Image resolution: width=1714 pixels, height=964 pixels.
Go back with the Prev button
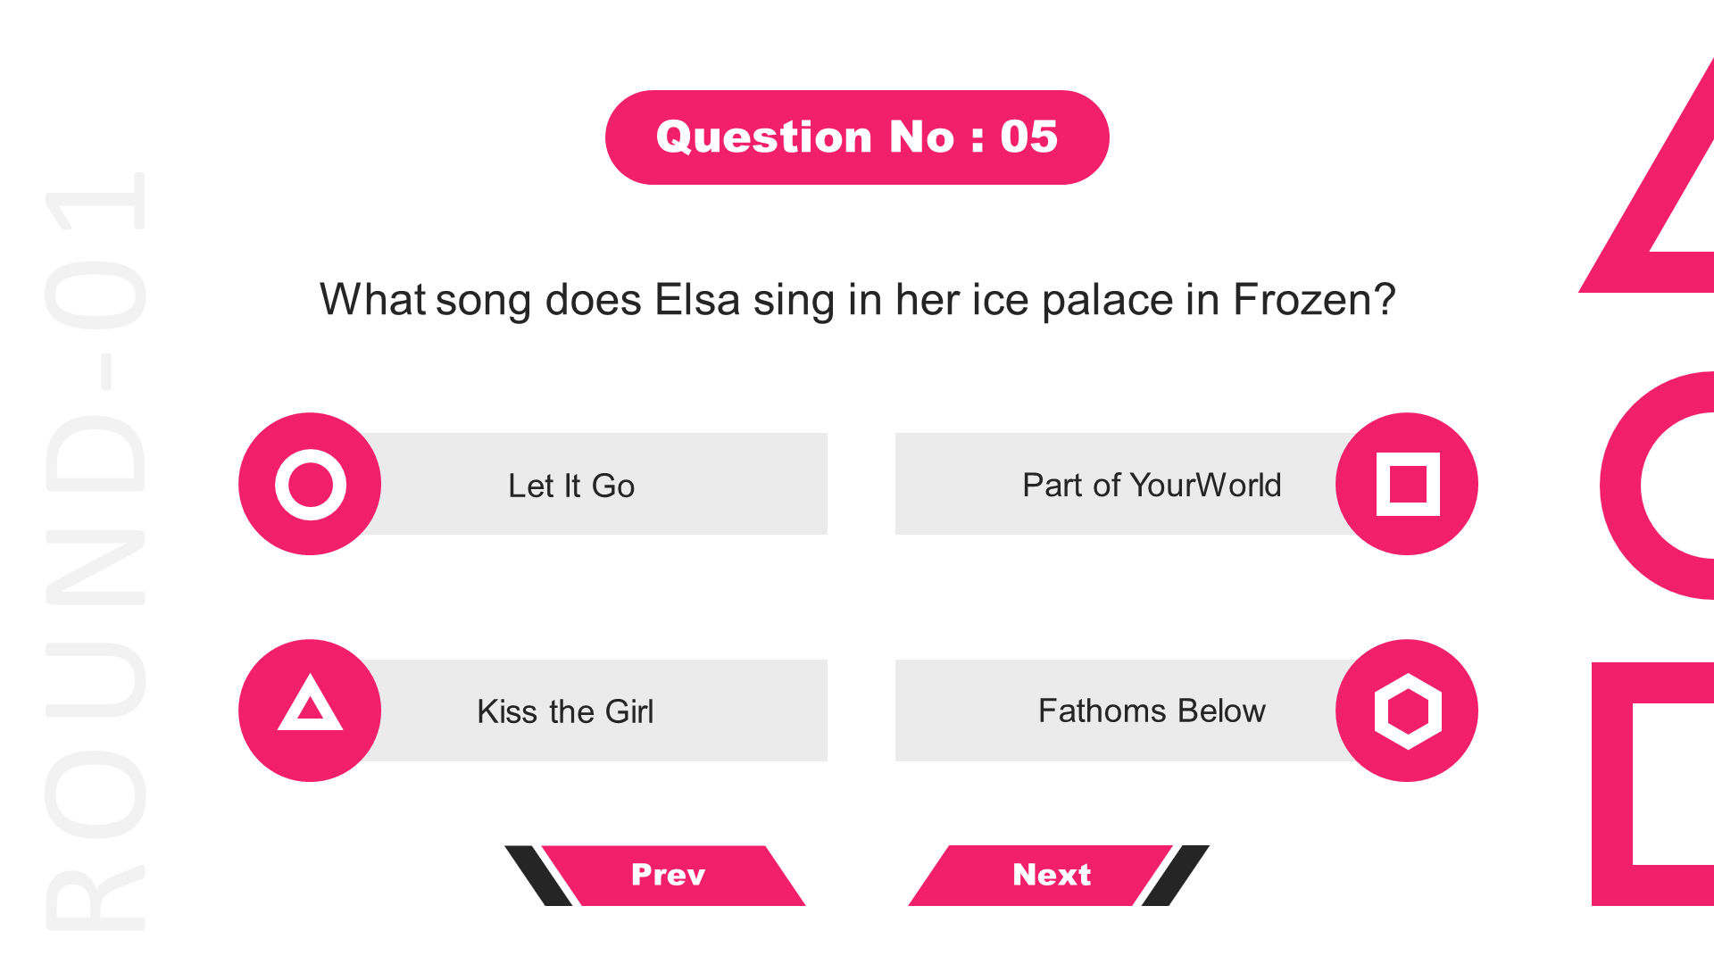click(673, 876)
